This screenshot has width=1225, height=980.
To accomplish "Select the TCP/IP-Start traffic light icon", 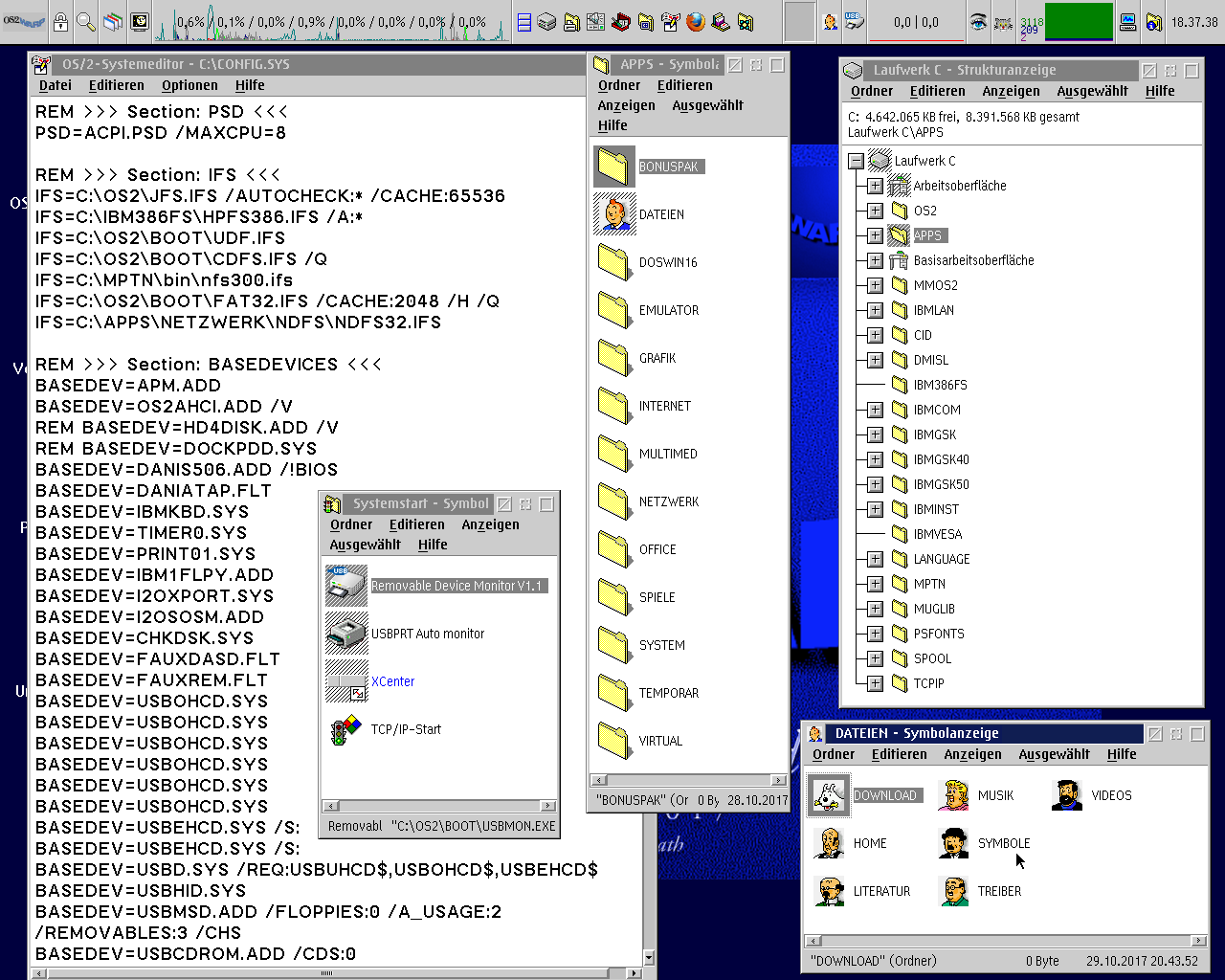I will click(346, 729).
